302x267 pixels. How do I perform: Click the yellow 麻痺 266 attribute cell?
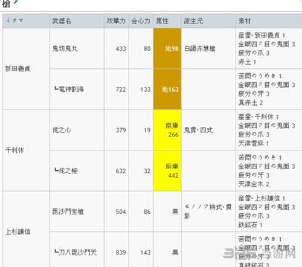coord(167,130)
